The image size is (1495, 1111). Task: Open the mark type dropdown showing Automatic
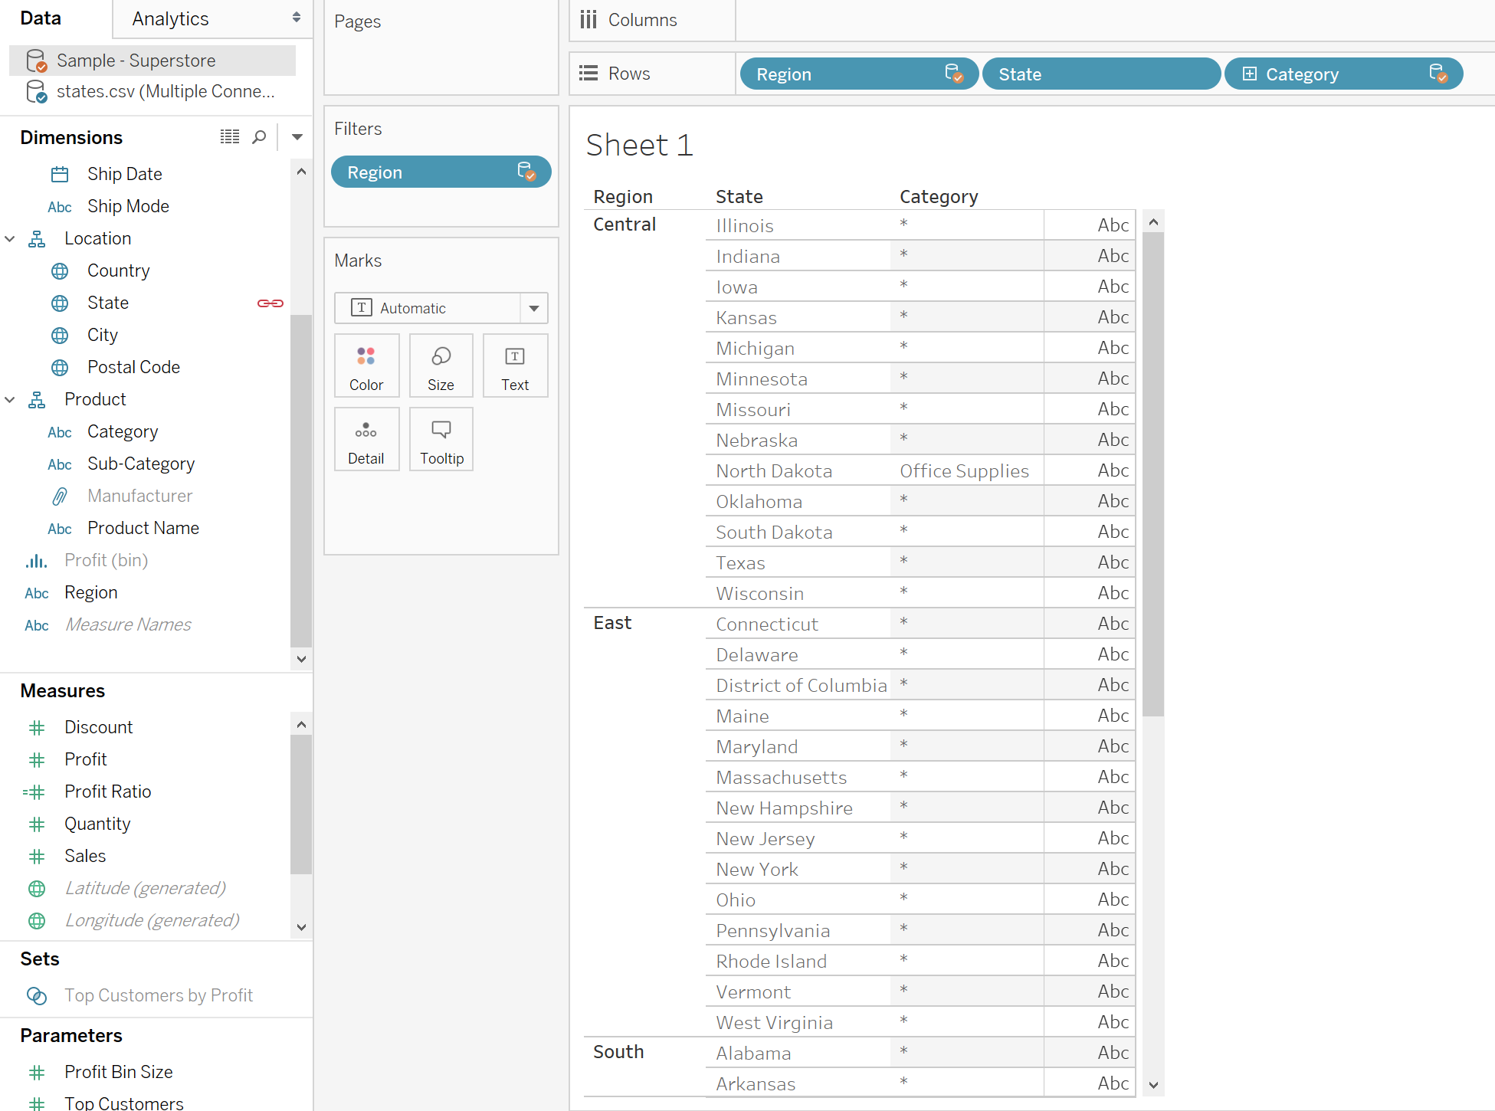click(x=533, y=308)
